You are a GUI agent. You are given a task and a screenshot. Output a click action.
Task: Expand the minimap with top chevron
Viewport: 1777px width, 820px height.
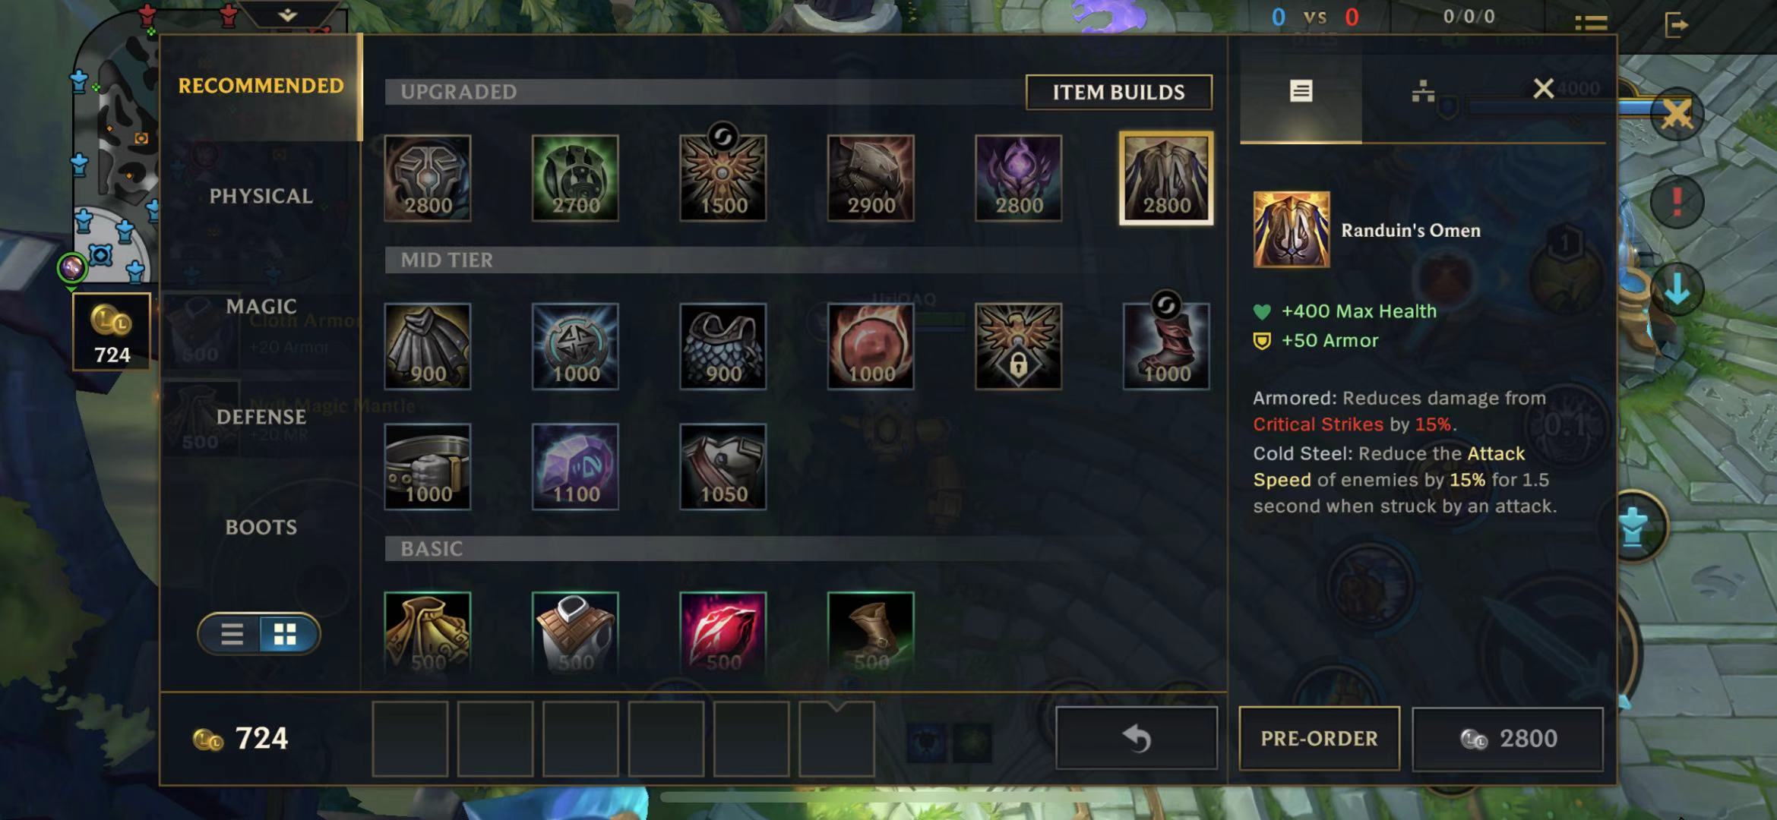pos(287,14)
